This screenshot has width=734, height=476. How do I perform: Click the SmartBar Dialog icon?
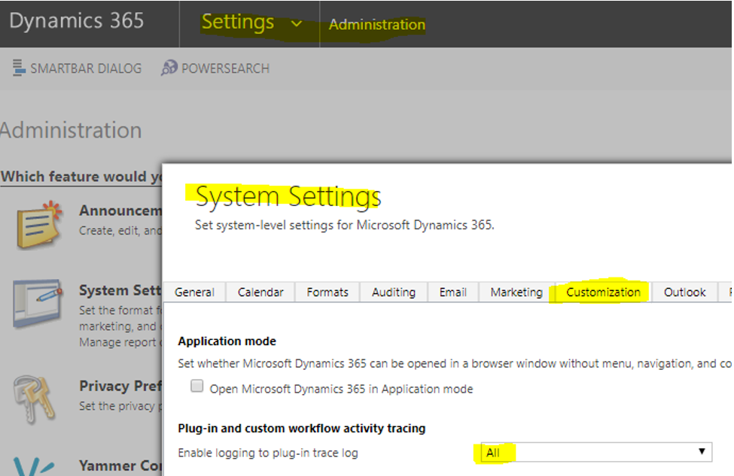[x=18, y=68]
